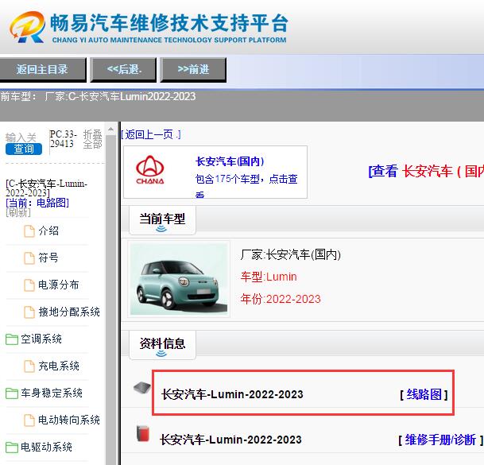This screenshot has width=484, height=465.
Task: Click the folder icon beside 空调系统
Action: point(12,339)
